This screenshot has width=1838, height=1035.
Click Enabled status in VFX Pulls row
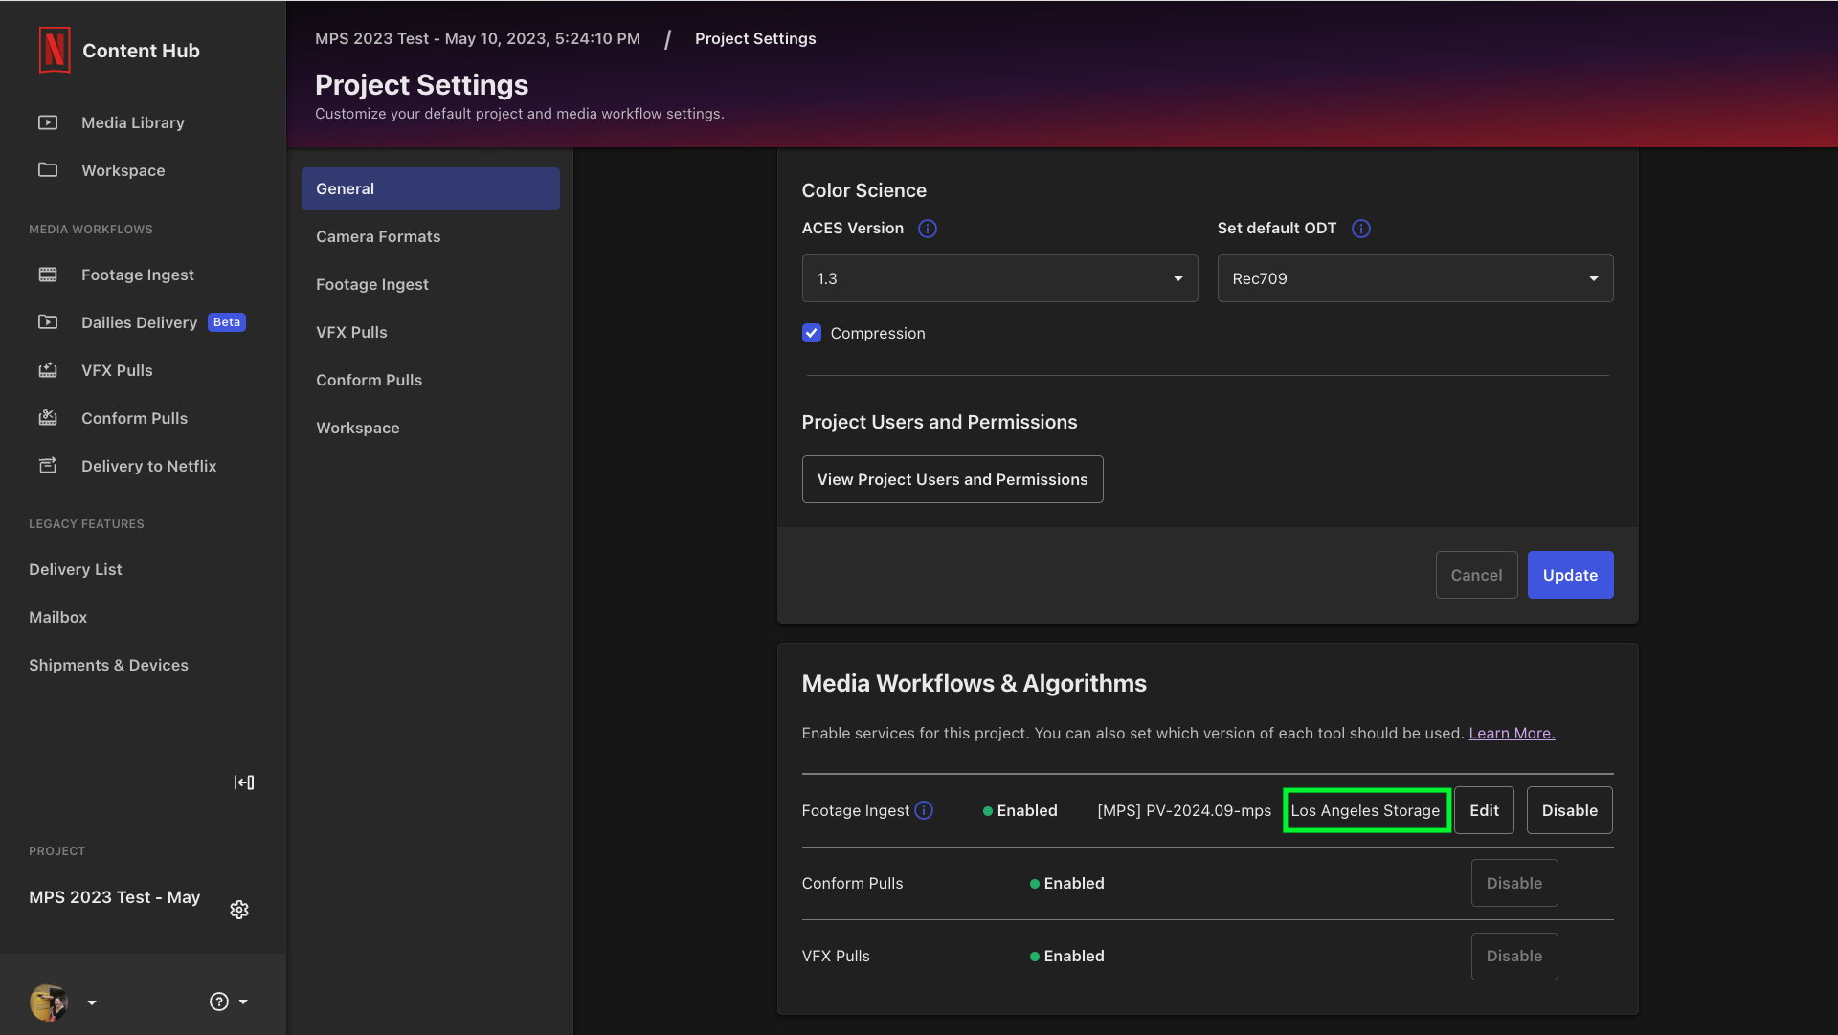coord(1067,956)
